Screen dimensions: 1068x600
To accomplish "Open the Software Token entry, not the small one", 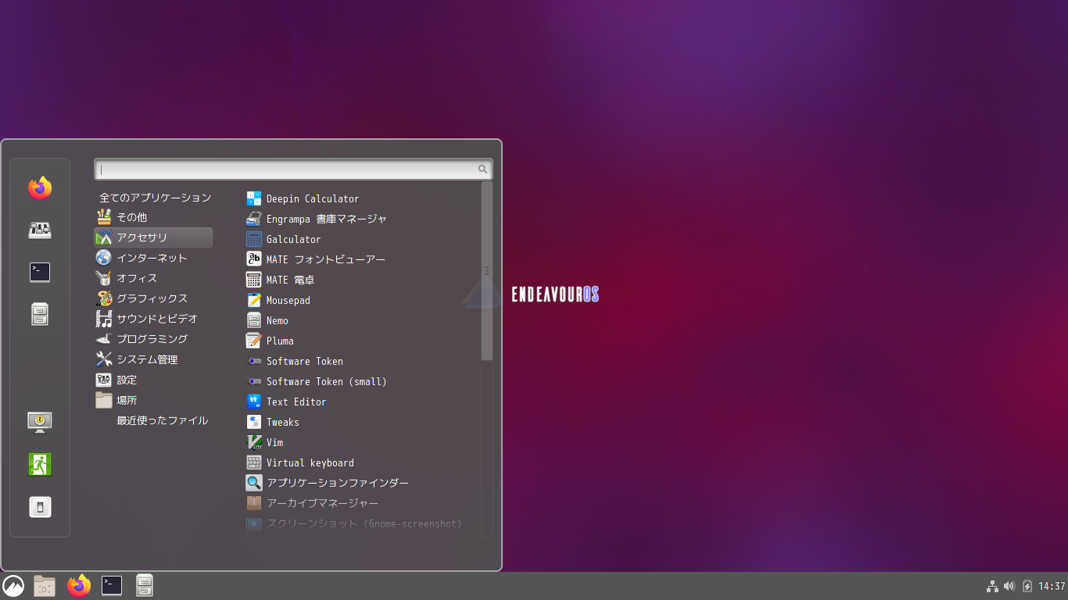I will point(294,361).
